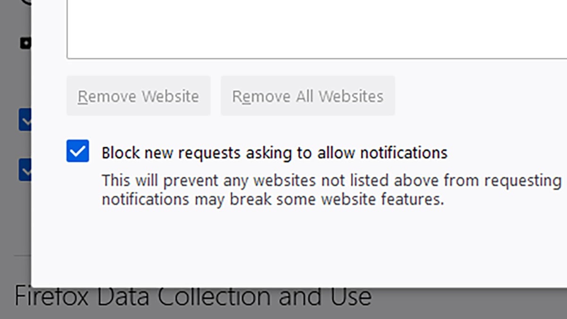Click the Remove Website button

click(x=138, y=95)
